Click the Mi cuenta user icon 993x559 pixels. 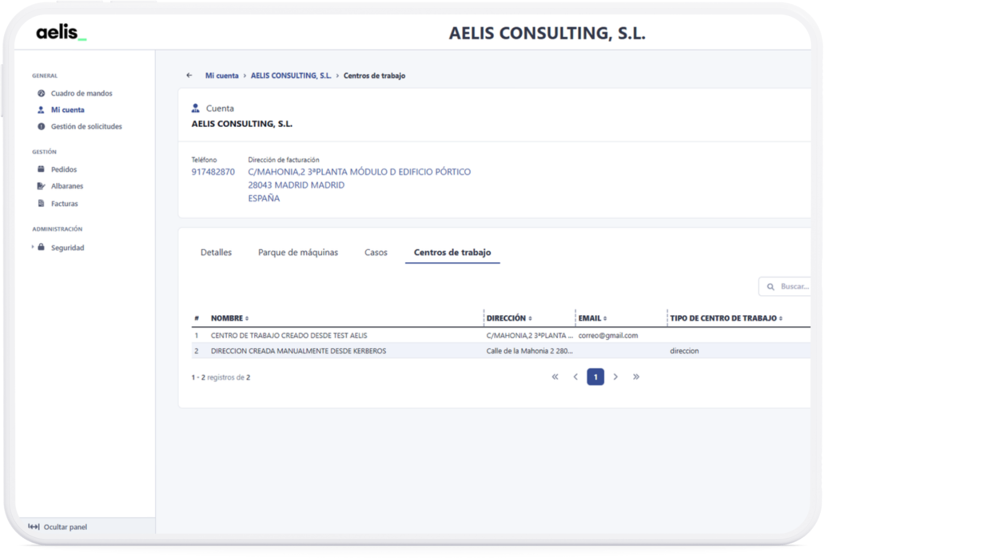click(41, 110)
